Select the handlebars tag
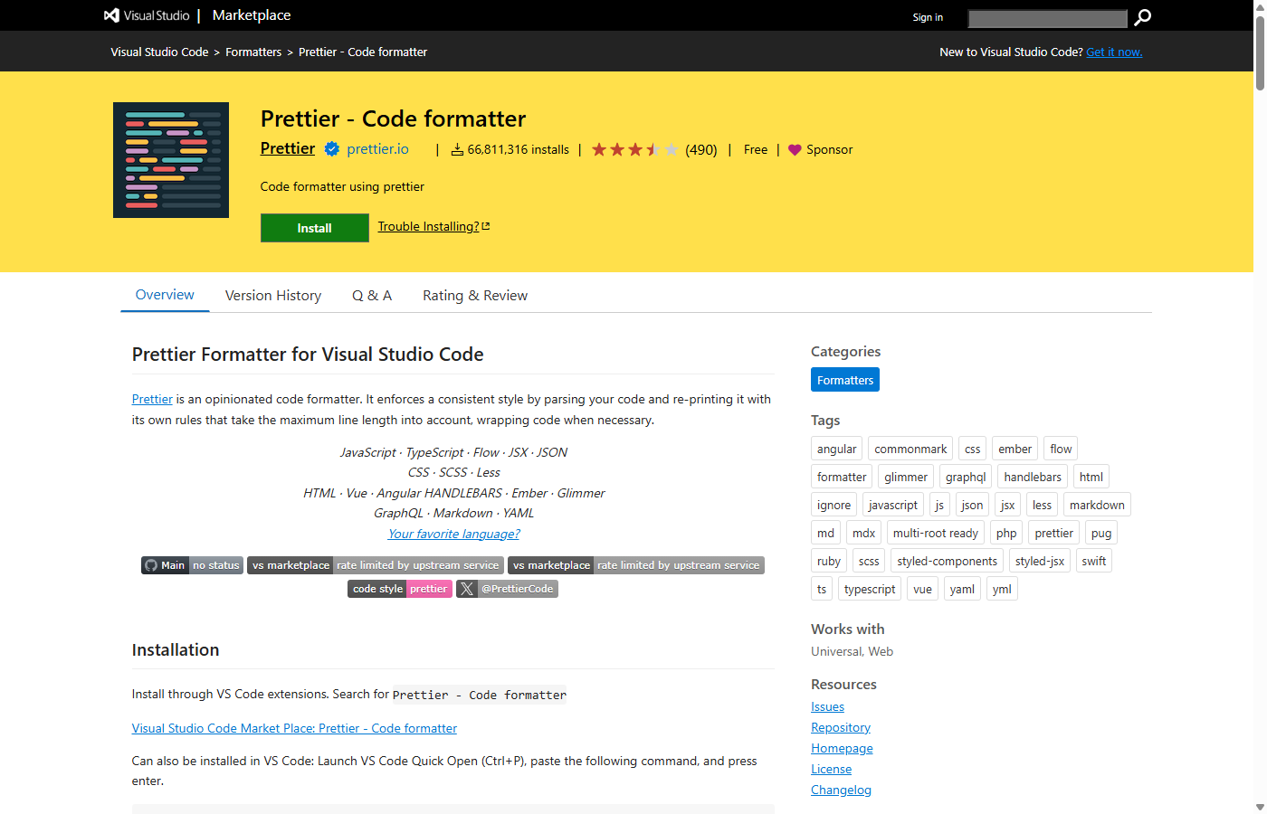The image size is (1267, 814). pos(1033,477)
